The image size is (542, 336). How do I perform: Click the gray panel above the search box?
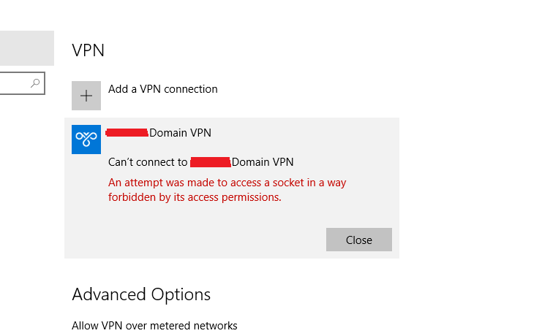coord(27,48)
